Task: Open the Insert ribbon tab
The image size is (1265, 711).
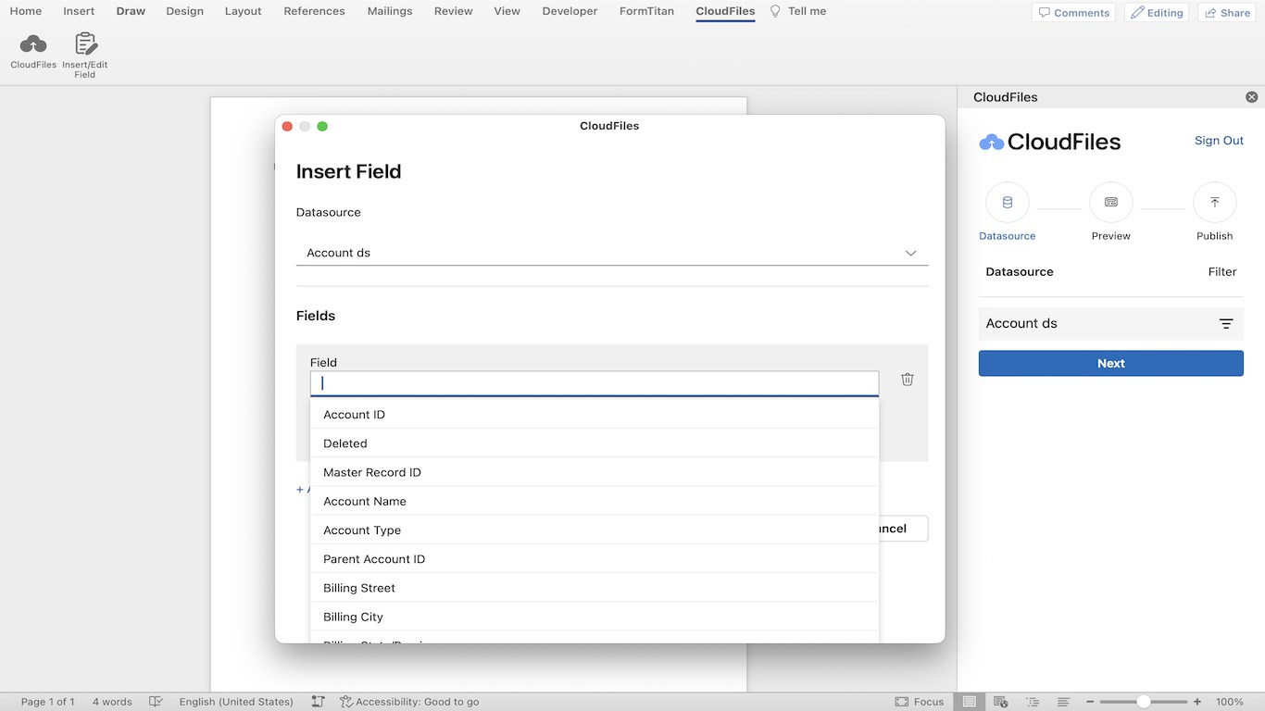Action: pyautogui.click(x=79, y=11)
